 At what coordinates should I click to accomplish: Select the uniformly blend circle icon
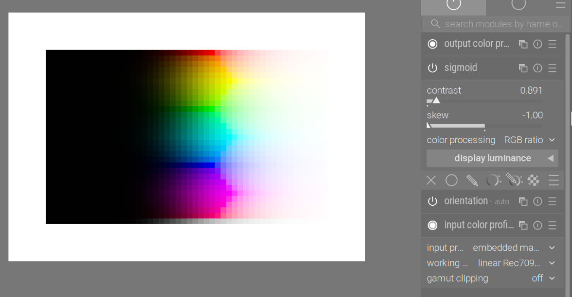[x=451, y=180]
